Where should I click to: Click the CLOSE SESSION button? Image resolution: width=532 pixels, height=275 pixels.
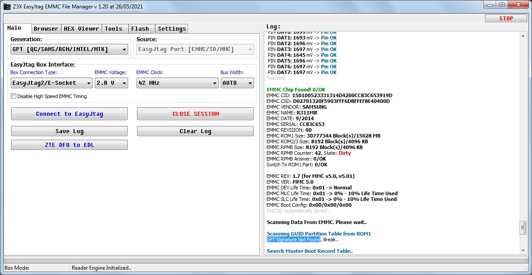coord(195,114)
